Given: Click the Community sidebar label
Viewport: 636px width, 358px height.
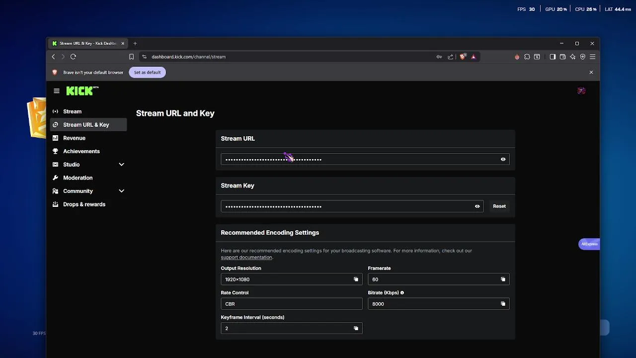Looking at the screenshot, I should 78,191.
